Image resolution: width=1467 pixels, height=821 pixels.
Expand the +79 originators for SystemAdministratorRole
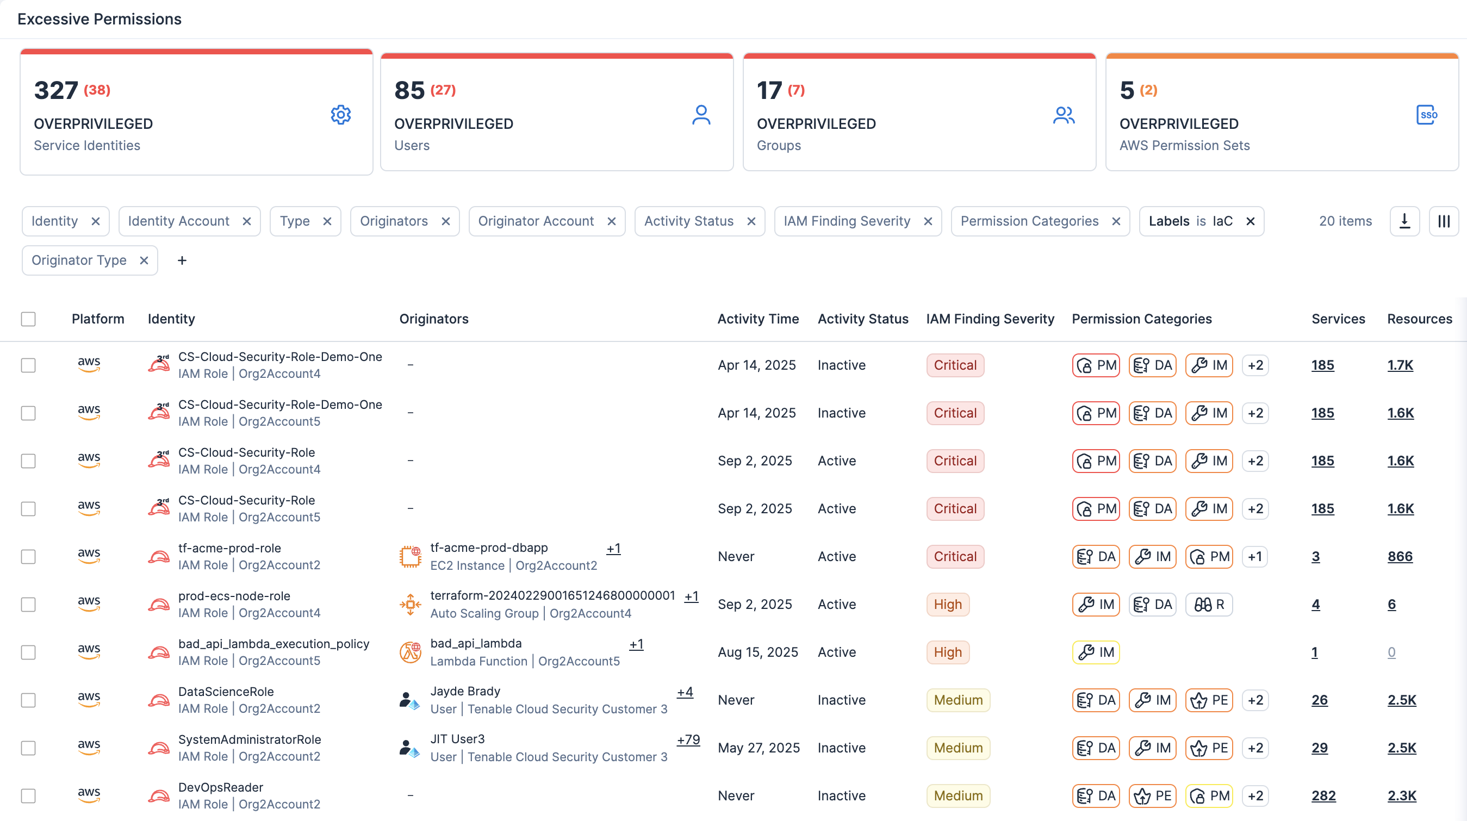click(x=688, y=739)
